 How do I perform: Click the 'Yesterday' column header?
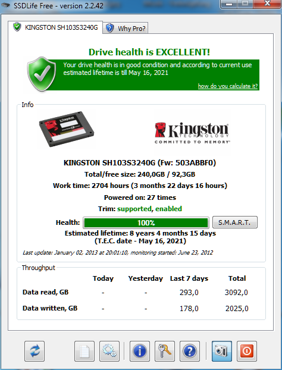146,278
